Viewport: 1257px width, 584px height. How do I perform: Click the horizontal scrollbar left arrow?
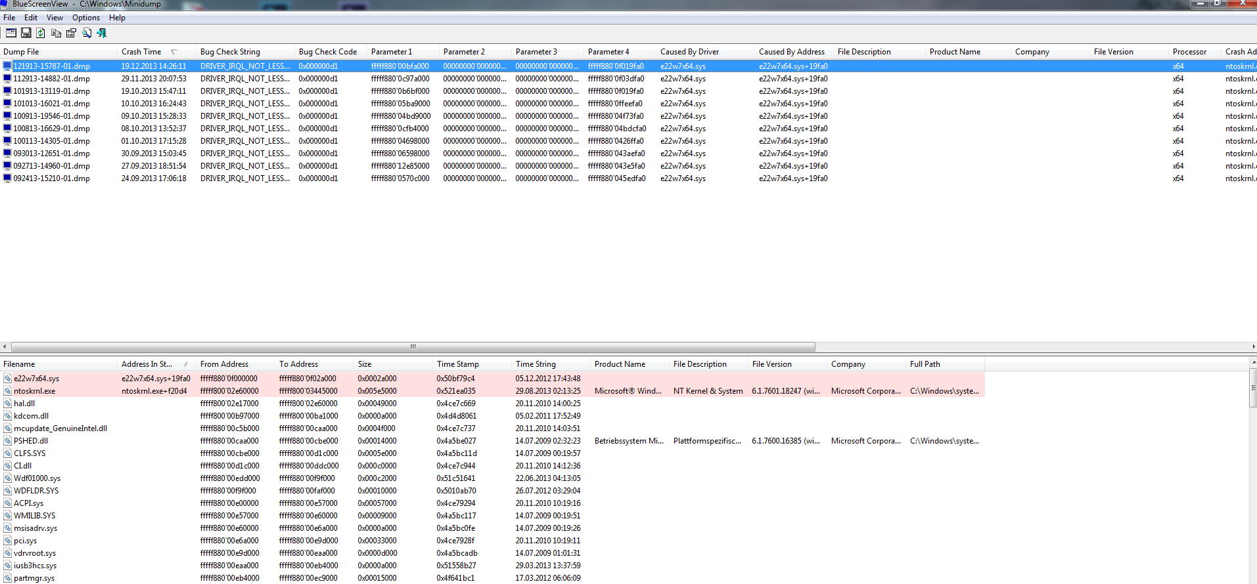5,346
